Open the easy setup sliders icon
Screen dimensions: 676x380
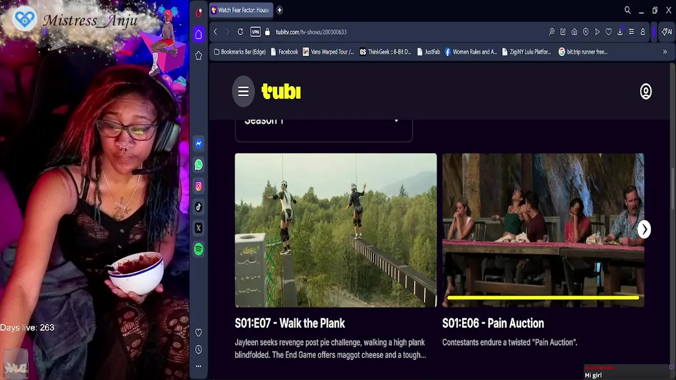coord(631,32)
